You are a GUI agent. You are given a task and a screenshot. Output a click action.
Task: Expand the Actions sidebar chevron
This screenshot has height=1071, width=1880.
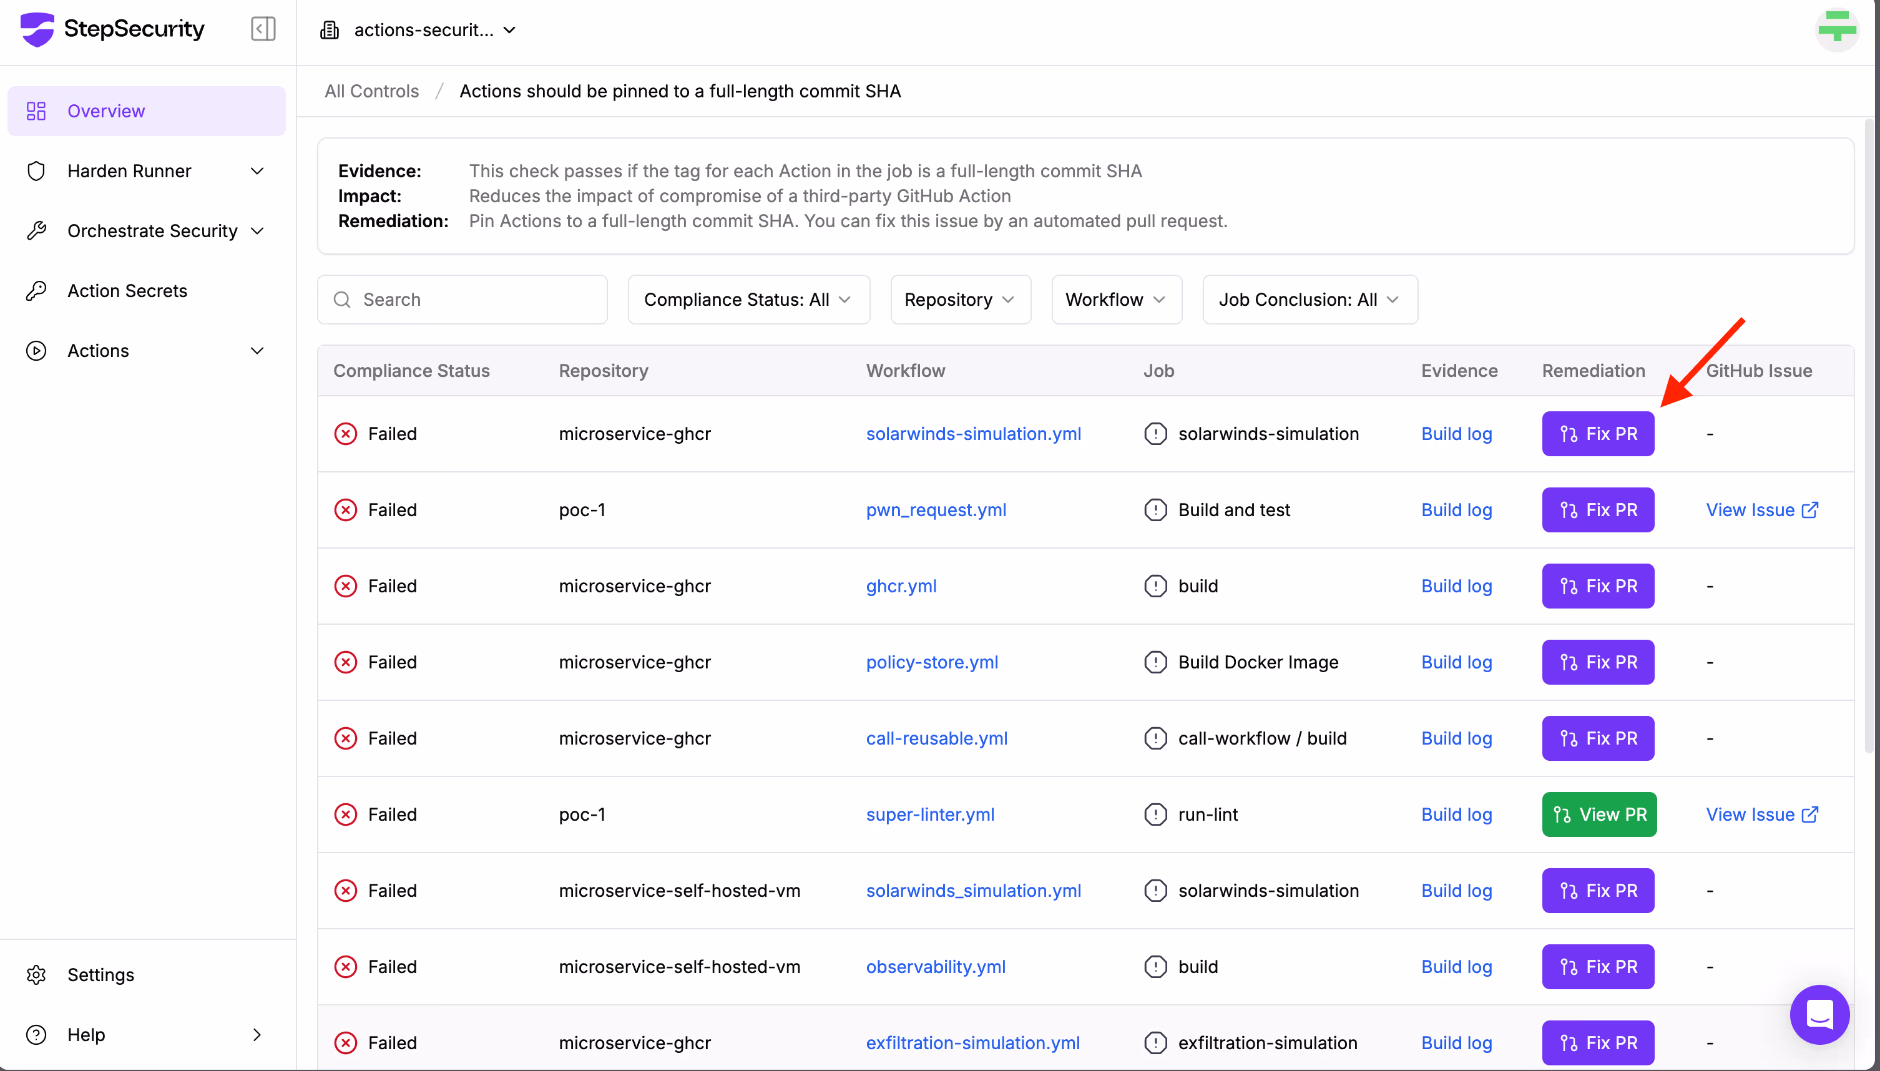[x=257, y=351]
